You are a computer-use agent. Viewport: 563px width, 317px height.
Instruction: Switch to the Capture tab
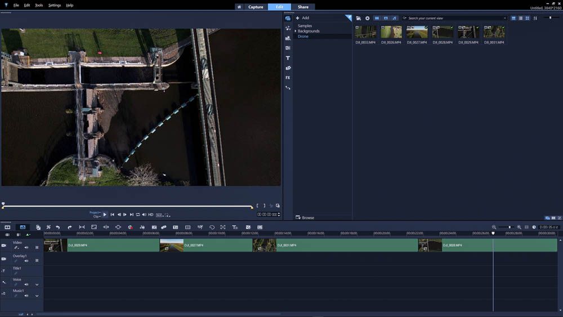(x=256, y=7)
